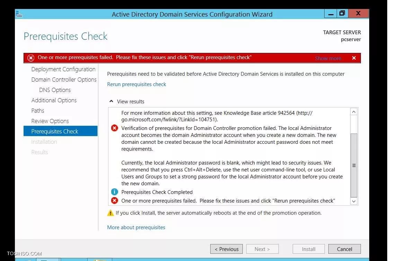Open the Review Options step

[50, 121]
